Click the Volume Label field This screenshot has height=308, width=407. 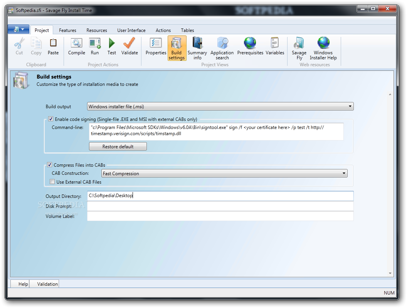click(220, 216)
